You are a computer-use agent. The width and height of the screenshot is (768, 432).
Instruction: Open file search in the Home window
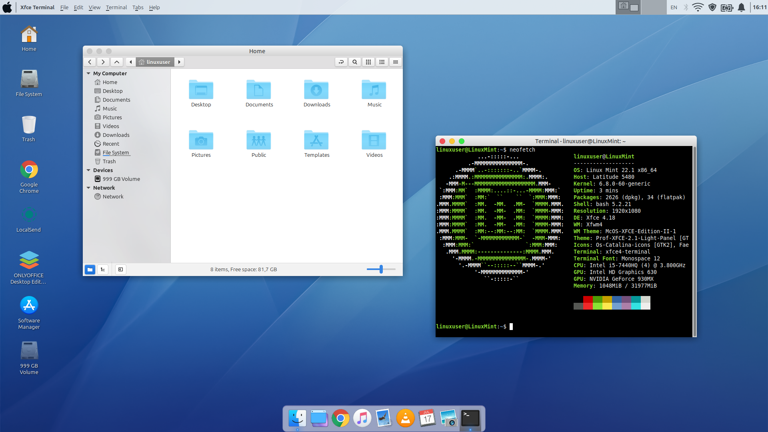[x=355, y=62]
